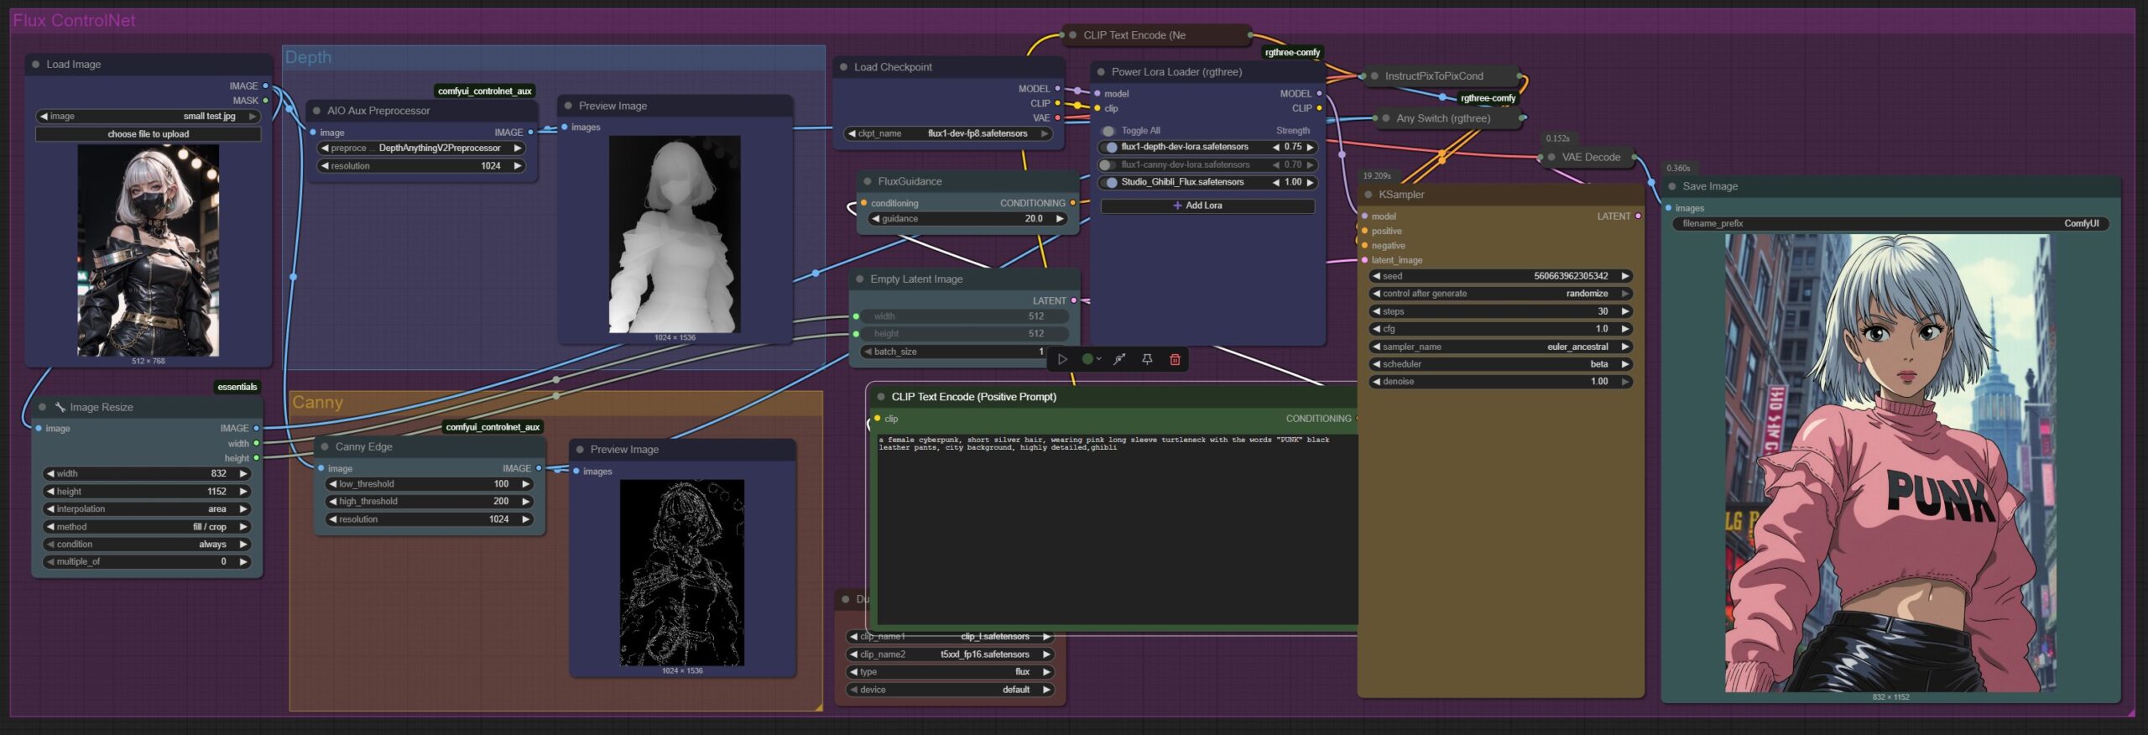Open the sampler_name euler_ancestral dropdown
The image size is (2148, 735).
(1501, 347)
